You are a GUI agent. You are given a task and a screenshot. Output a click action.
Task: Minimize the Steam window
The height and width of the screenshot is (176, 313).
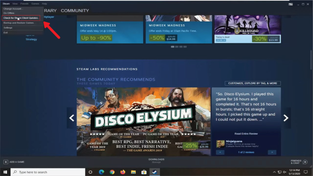coord(298,4)
